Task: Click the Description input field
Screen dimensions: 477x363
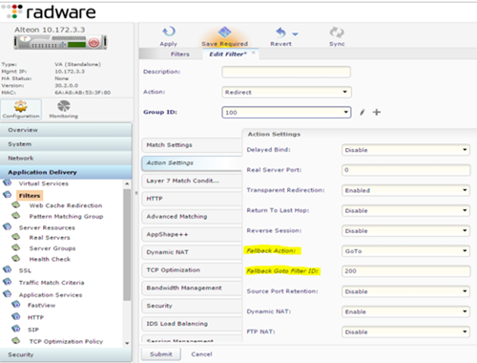Action: click(286, 72)
